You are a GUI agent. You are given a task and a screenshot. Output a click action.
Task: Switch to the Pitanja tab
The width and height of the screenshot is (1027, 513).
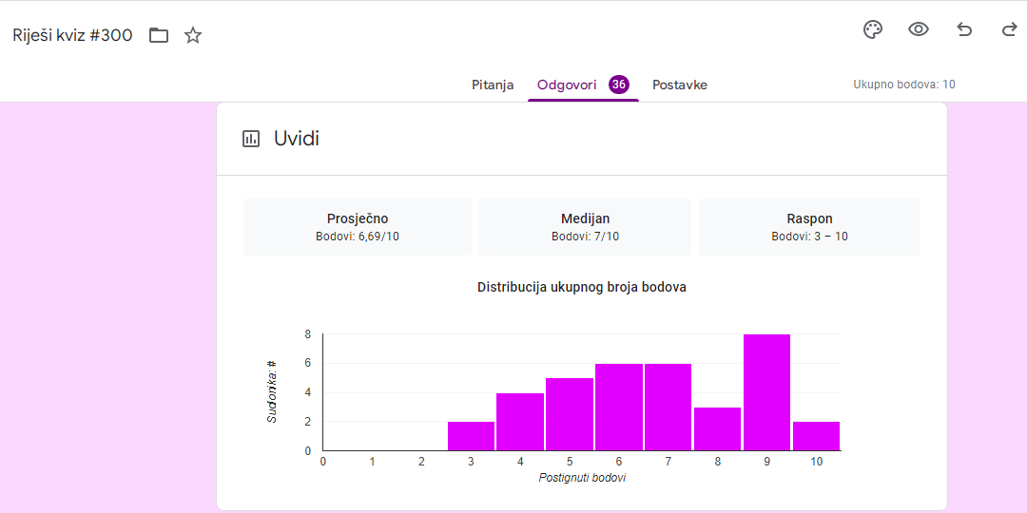click(493, 85)
